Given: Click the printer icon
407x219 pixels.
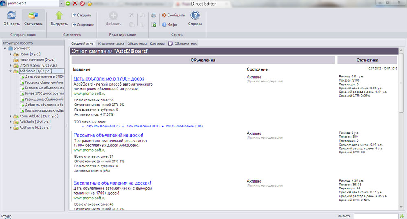Looking at the screenshot, I should pyautogui.click(x=154, y=15).
